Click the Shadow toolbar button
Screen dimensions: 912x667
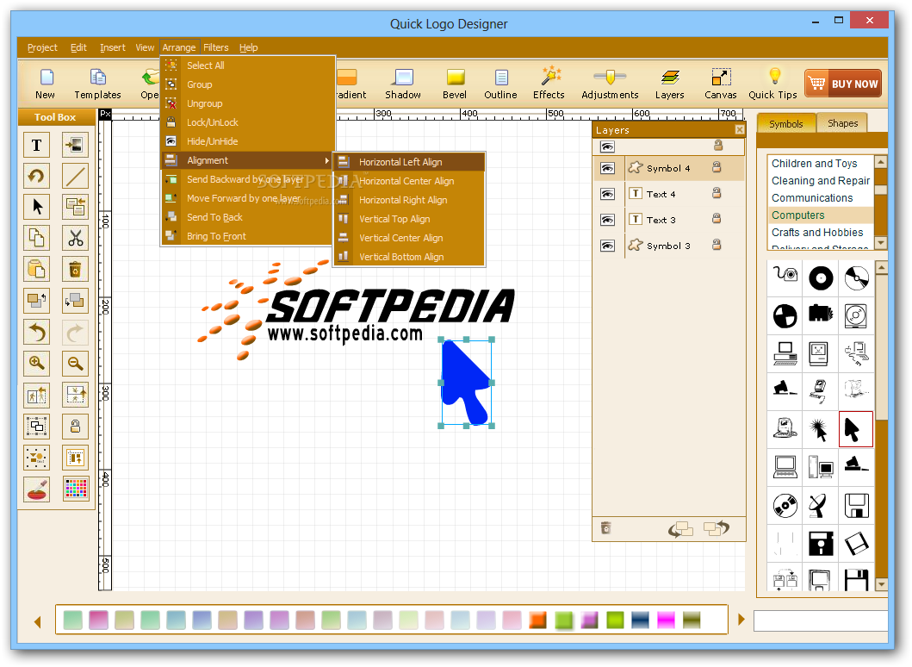click(x=403, y=84)
